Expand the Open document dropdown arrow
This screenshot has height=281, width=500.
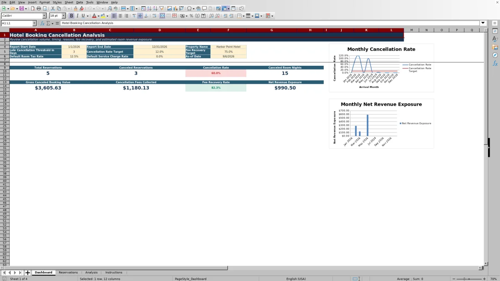click(16, 8)
